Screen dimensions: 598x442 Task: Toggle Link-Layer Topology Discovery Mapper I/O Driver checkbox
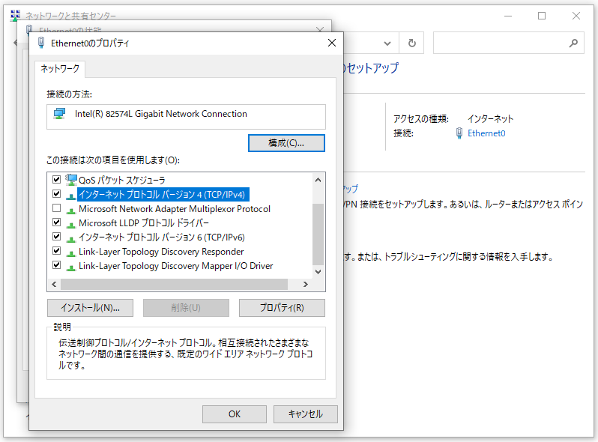pos(57,264)
